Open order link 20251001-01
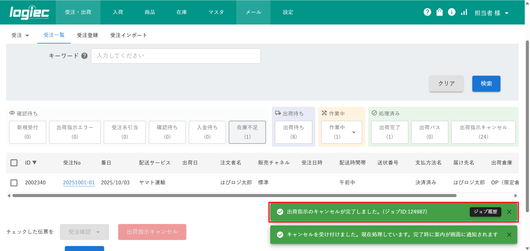The image size is (530, 251). click(x=79, y=182)
